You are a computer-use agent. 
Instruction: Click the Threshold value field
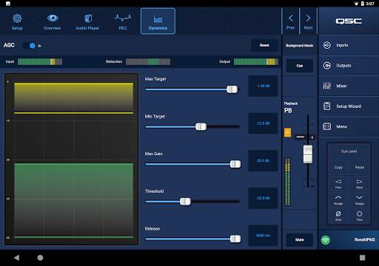pyautogui.click(x=263, y=198)
